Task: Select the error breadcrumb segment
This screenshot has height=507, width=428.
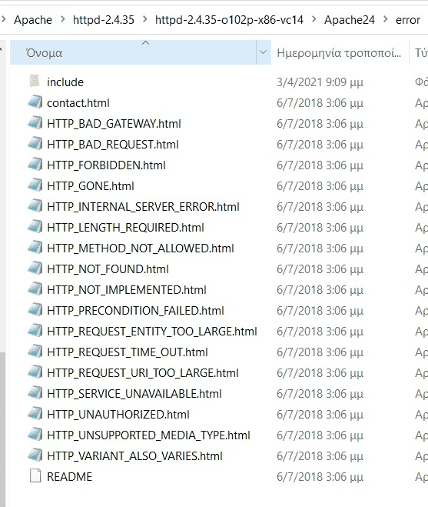Action: tap(408, 20)
